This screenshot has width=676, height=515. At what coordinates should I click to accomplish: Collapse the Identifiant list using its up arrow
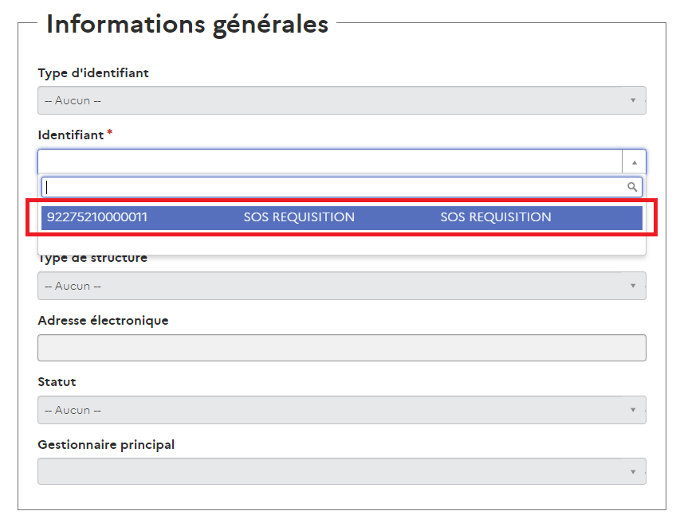pyautogui.click(x=635, y=162)
